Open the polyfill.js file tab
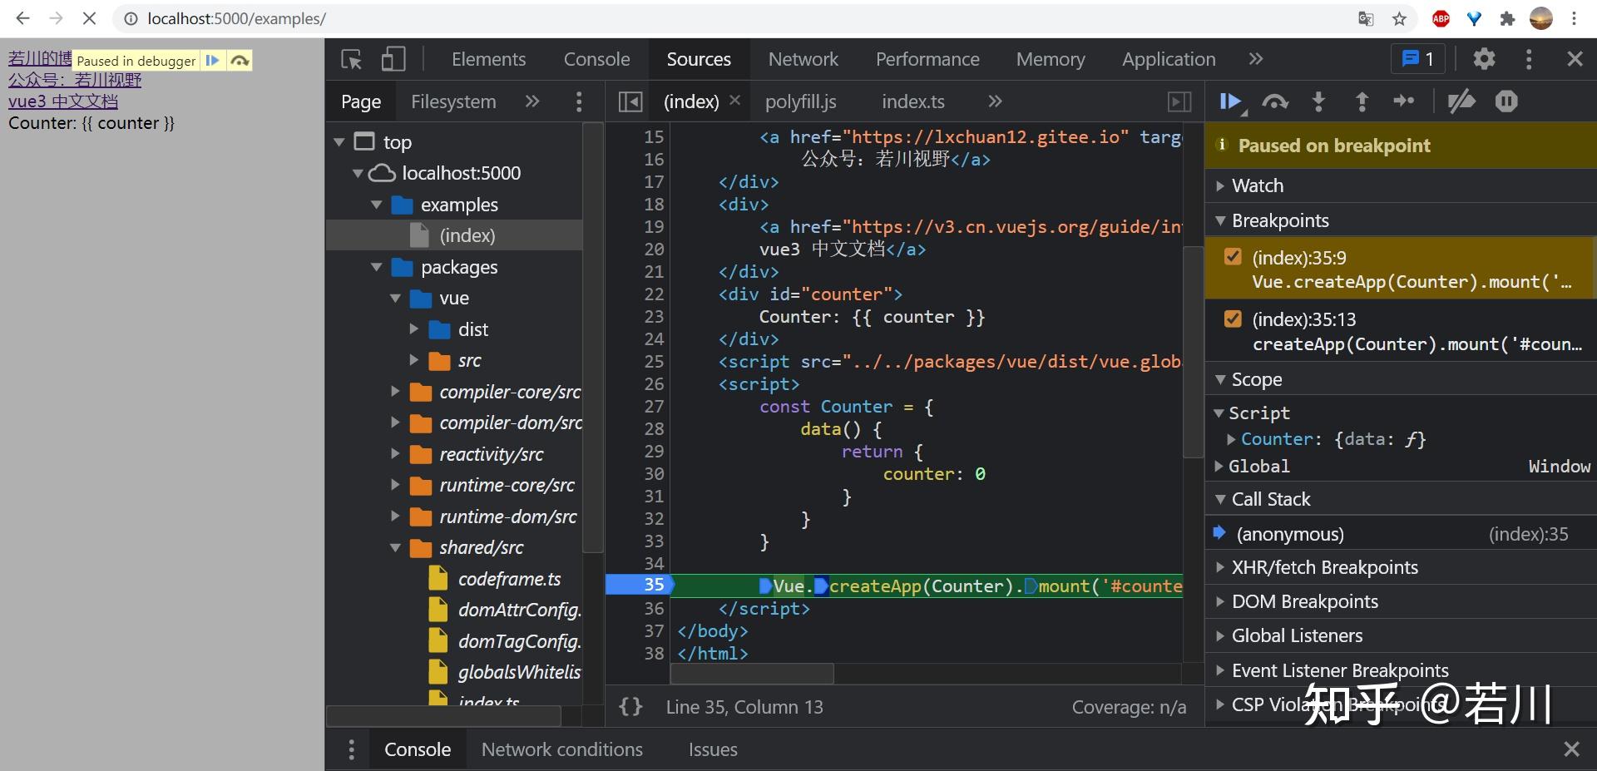Screen dimensions: 1597x771 click(x=801, y=101)
